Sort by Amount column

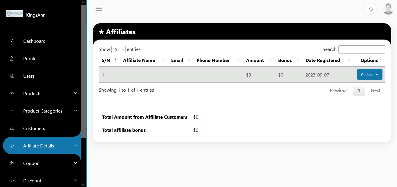[x=259, y=60]
